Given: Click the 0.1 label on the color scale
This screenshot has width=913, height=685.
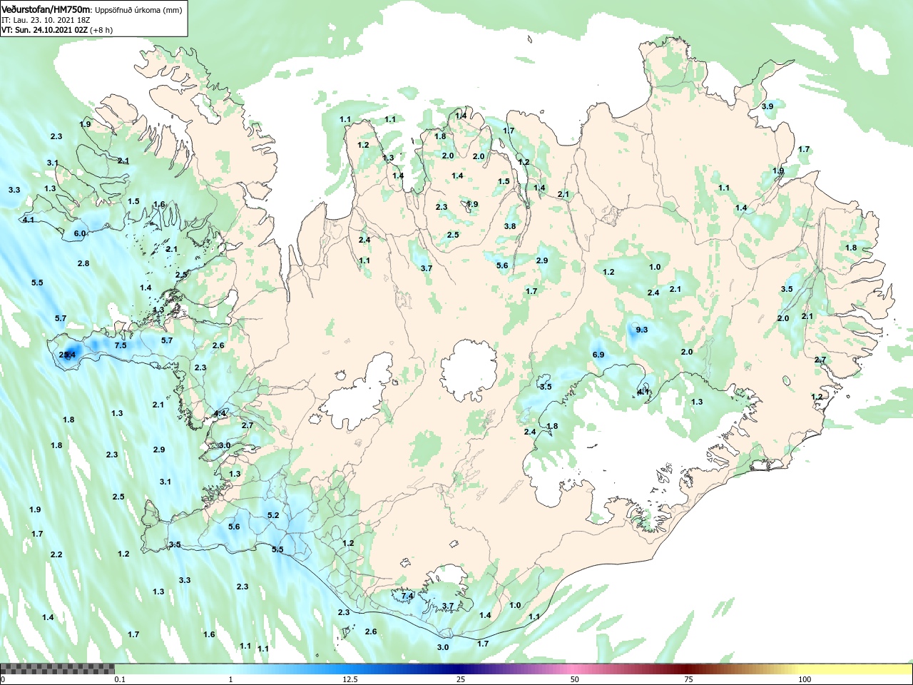Looking at the screenshot, I should coord(121,679).
